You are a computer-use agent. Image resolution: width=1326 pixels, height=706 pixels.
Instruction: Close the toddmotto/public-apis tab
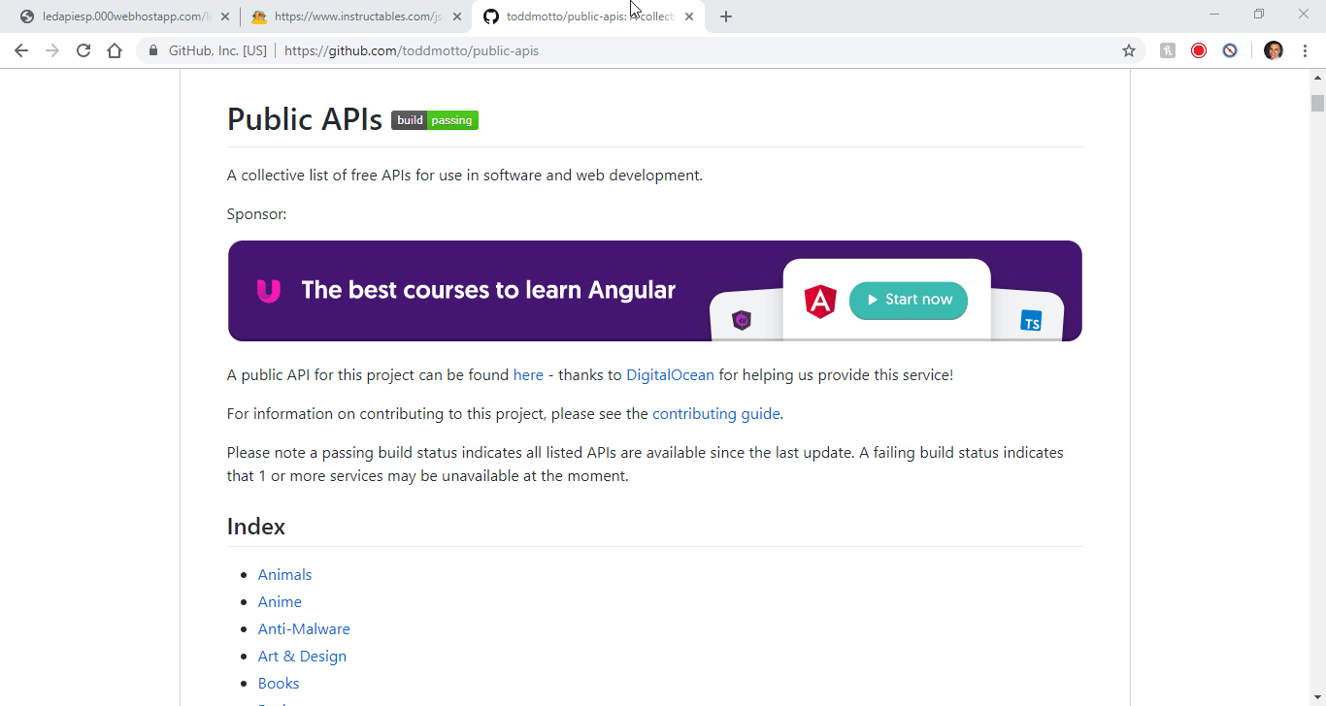click(x=689, y=16)
